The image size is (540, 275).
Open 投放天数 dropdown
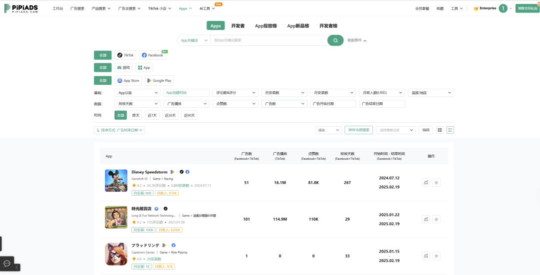(137, 103)
